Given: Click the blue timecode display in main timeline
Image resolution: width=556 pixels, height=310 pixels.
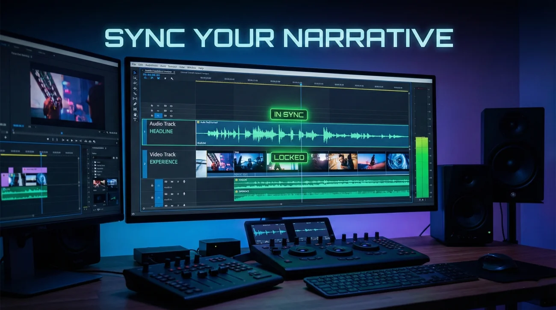Looking at the screenshot, I should pyautogui.click(x=151, y=75).
